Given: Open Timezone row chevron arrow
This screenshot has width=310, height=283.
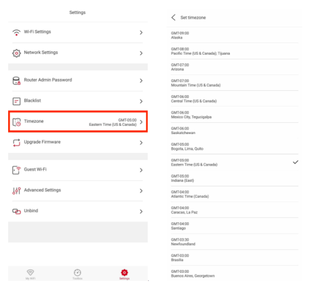Looking at the screenshot, I should tap(141, 122).
